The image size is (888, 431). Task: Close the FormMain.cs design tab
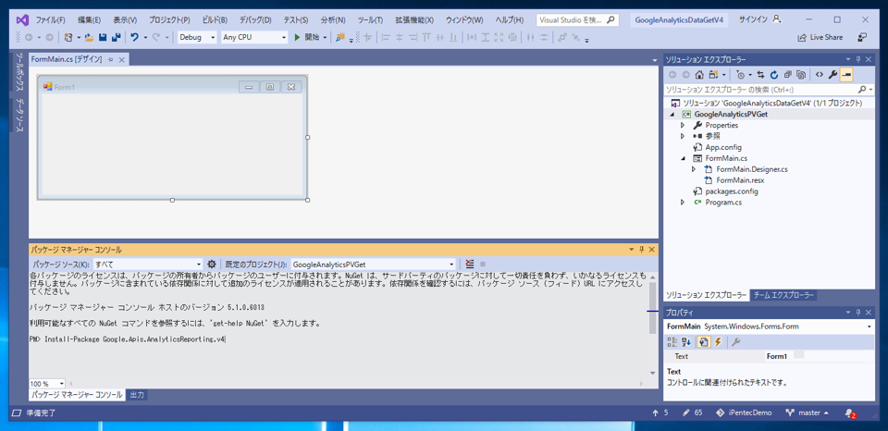(122, 59)
